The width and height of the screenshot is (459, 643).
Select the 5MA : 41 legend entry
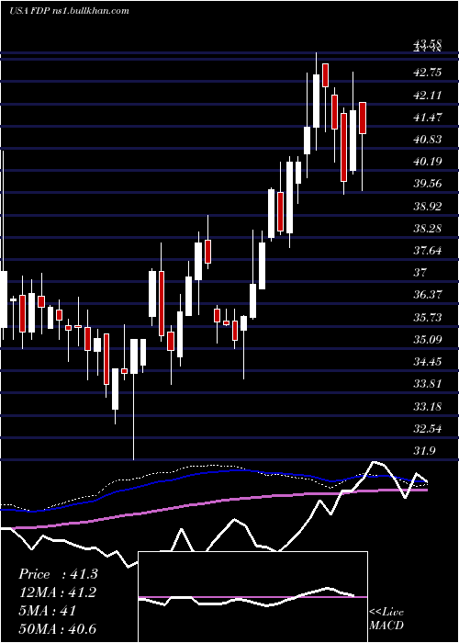tap(48, 610)
